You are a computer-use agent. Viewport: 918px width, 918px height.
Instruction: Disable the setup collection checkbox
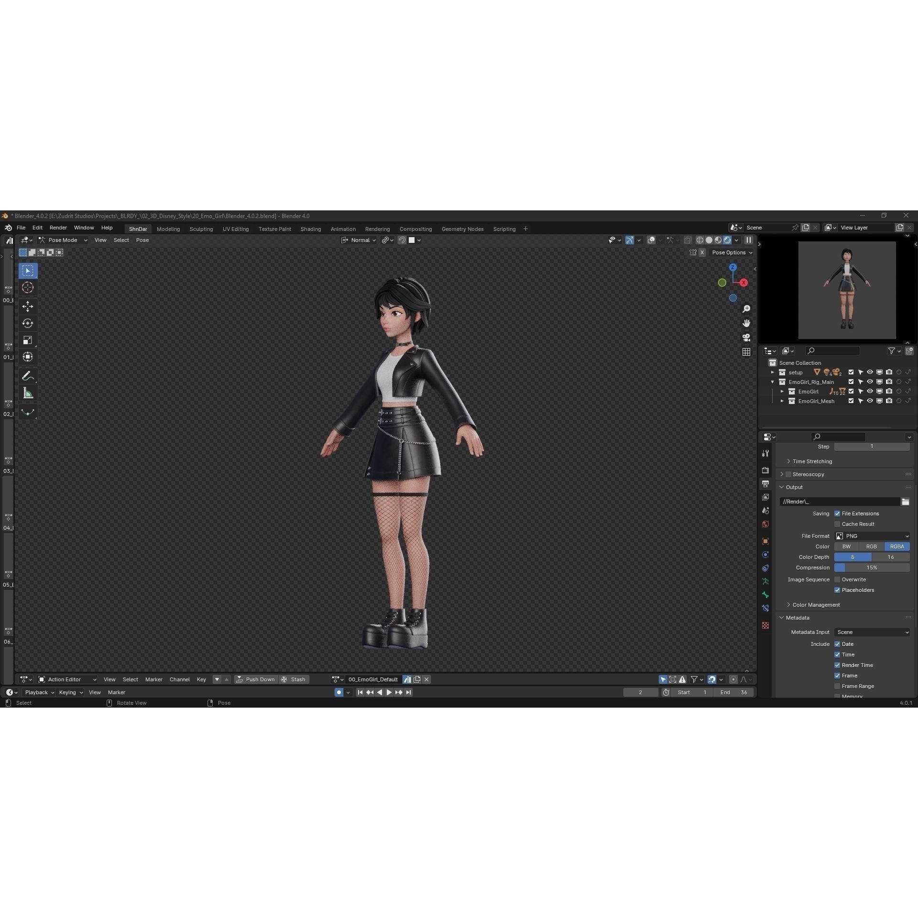point(851,372)
